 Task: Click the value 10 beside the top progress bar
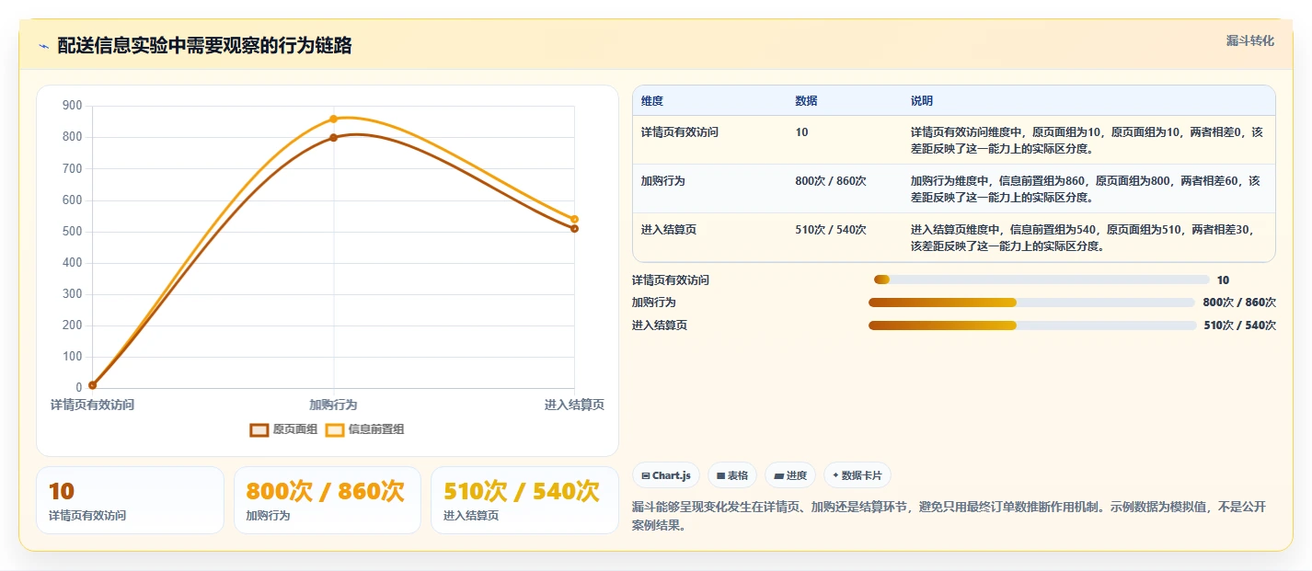tap(1223, 280)
